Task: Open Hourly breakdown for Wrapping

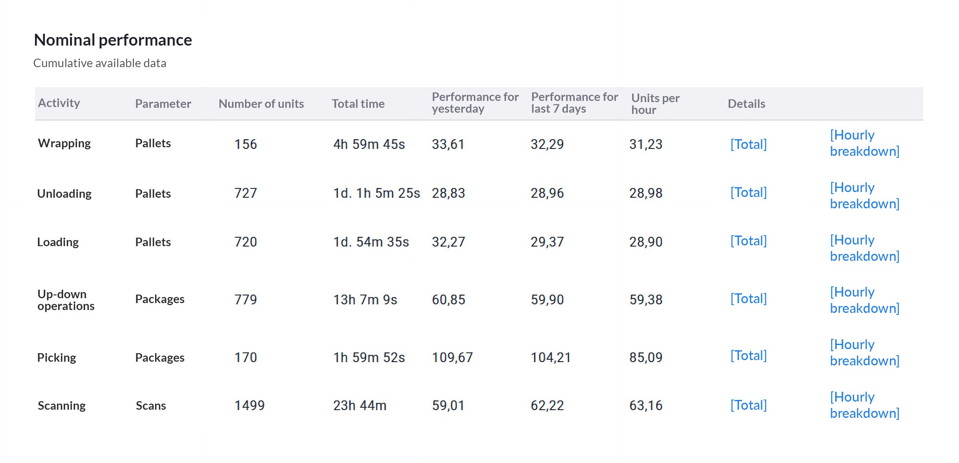Action: click(x=865, y=143)
